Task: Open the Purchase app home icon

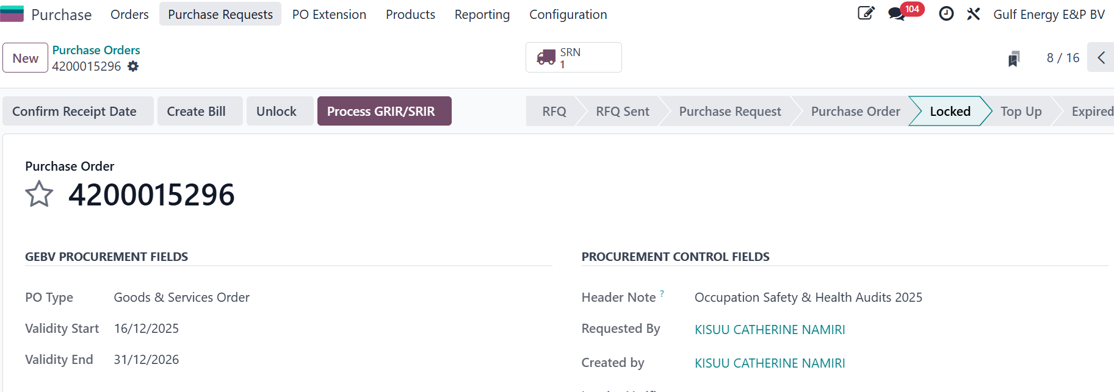Action: tap(12, 13)
